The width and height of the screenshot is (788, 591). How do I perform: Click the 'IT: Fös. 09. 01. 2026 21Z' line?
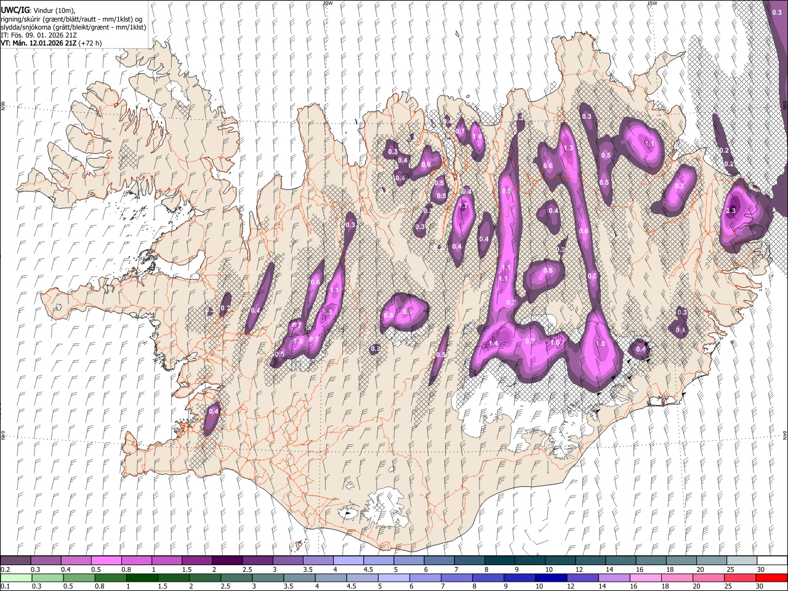tap(39, 35)
